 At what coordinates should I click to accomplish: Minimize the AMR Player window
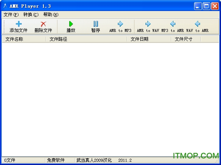pos(198,6)
